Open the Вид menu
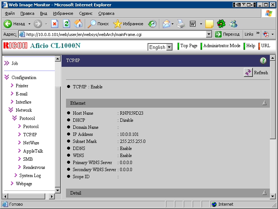 (x=43, y=13)
